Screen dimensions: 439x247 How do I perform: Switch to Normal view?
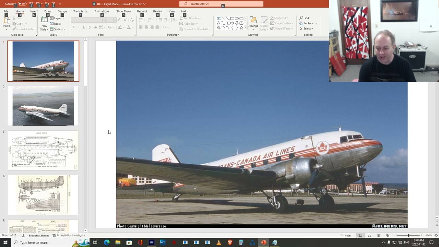(360, 235)
